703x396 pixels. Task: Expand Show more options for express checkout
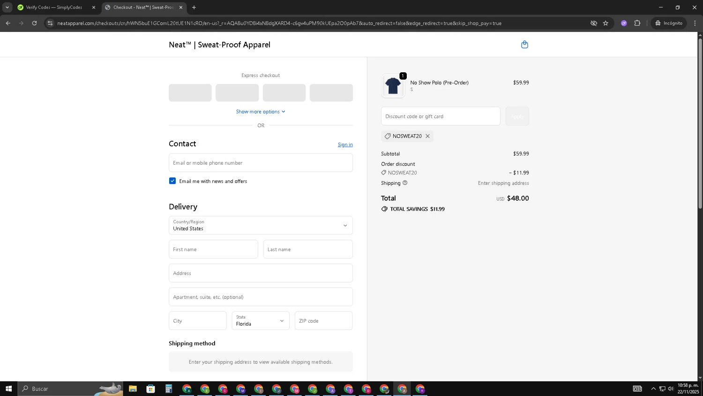click(x=261, y=112)
